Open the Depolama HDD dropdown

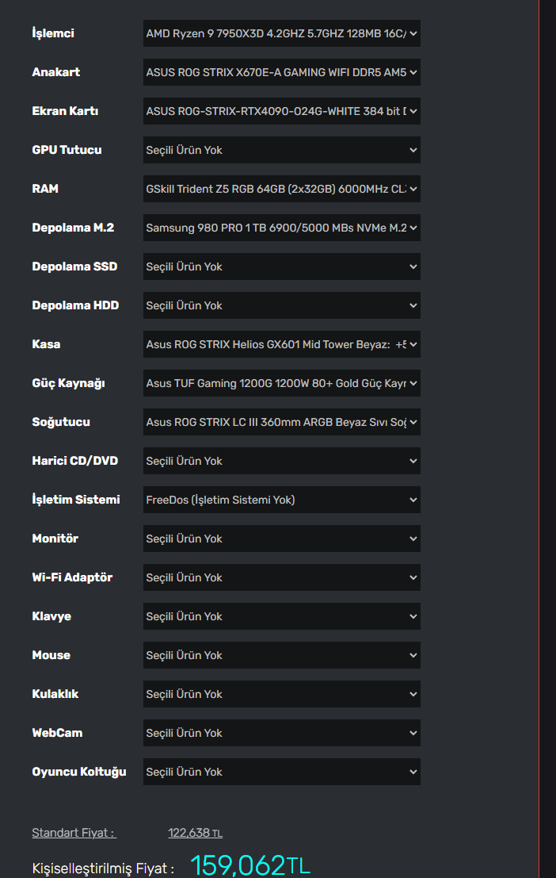[x=281, y=305]
